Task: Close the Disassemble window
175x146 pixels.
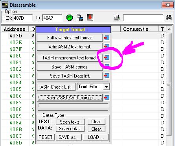Action: pyautogui.click(x=168, y=5)
